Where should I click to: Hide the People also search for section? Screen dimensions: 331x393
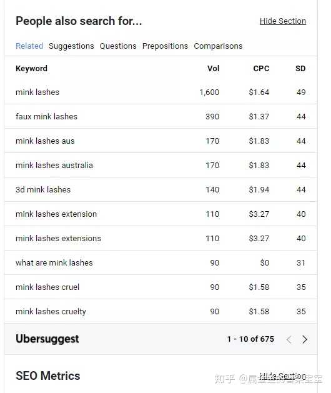pos(283,21)
